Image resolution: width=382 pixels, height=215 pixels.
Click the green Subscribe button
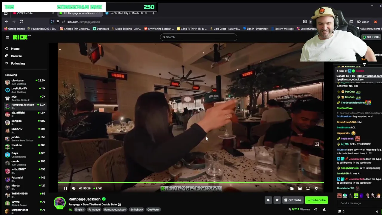click(x=316, y=200)
